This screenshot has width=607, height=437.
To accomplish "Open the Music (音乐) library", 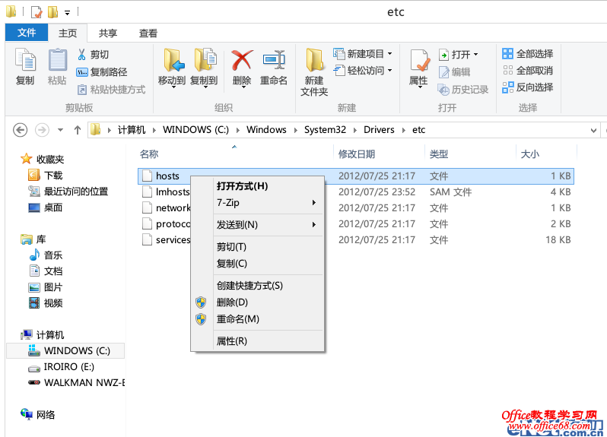I will pos(46,255).
